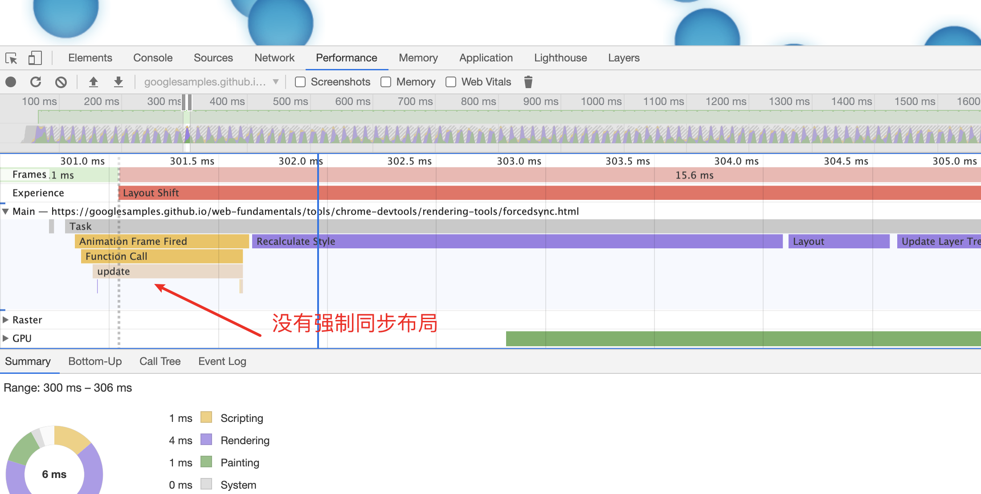Enable the Screenshots checkbox

click(x=300, y=82)
